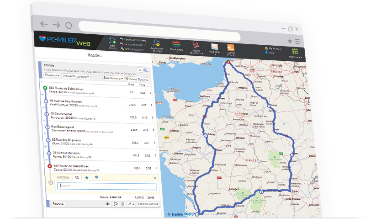Expand the Map Layers menu

[x=176, y=47]
